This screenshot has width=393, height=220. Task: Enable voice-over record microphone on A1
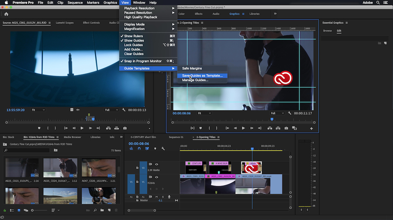(x=169, y=197)
